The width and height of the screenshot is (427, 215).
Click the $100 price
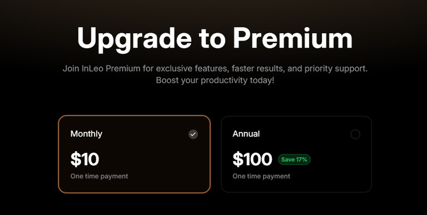(252, 160)
